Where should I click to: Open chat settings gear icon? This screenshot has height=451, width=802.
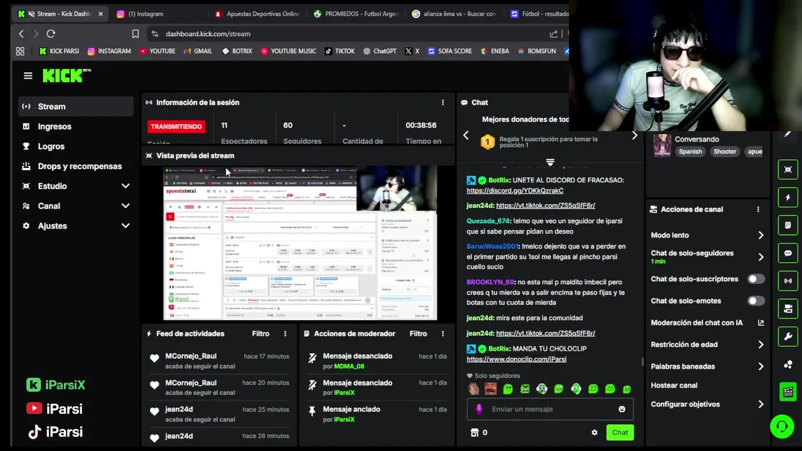coord(594,432)
